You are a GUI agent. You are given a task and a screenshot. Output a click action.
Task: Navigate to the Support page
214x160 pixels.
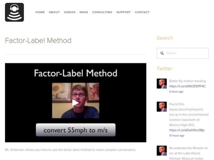[x=124, y=12]
